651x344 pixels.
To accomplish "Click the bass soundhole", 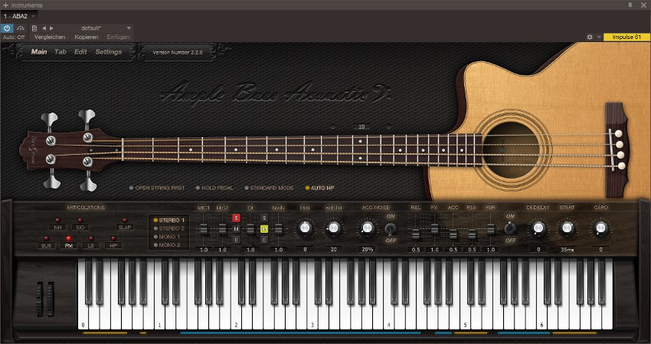I will [x=511, y=150].
